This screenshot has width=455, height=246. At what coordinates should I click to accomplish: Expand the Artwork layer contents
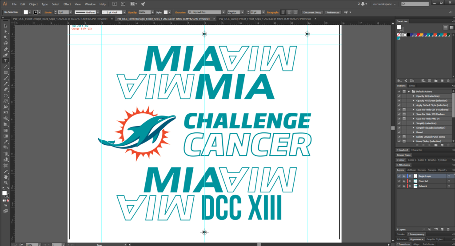(410, 186)
